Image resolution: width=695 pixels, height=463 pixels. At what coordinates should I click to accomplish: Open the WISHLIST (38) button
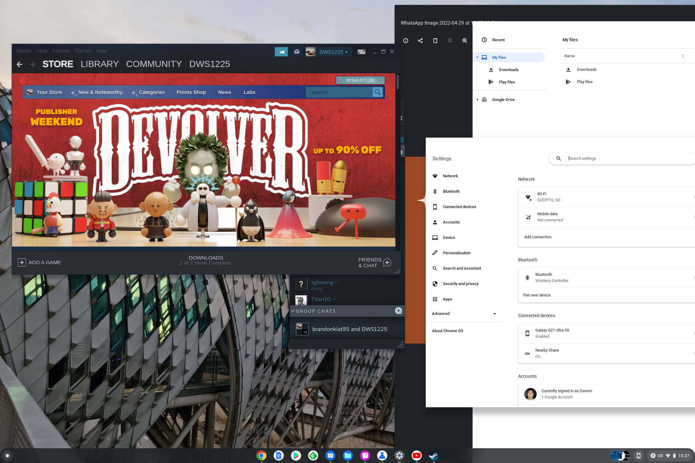point(360,80)
